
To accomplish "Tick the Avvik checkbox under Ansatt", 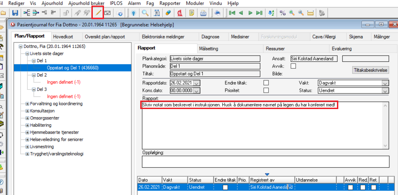I will 293,66.
